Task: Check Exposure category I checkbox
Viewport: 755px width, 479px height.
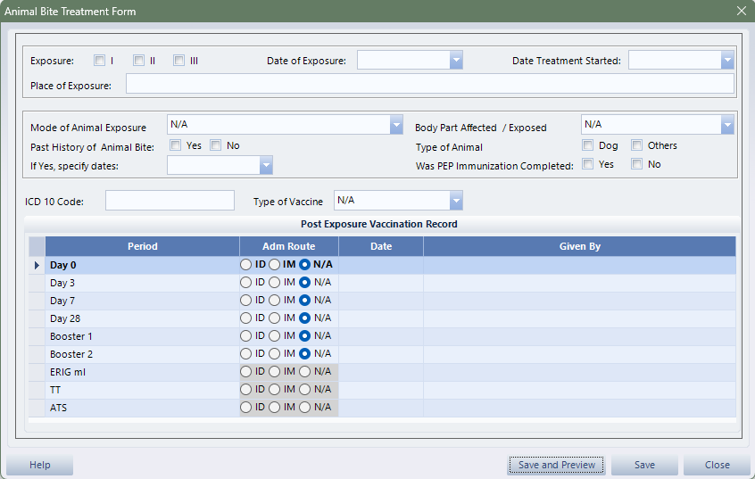Action: point(99,61)
